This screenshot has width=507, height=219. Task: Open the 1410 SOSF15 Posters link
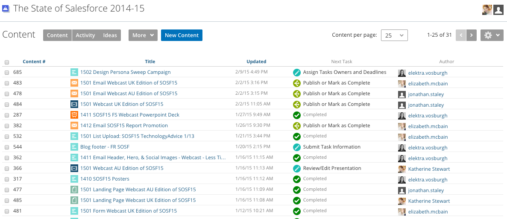click(x=105, y=179)
